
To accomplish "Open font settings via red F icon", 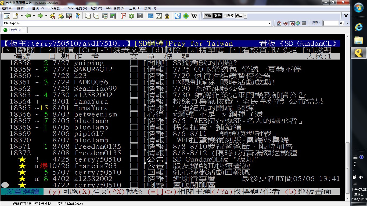I will [123, 16].
